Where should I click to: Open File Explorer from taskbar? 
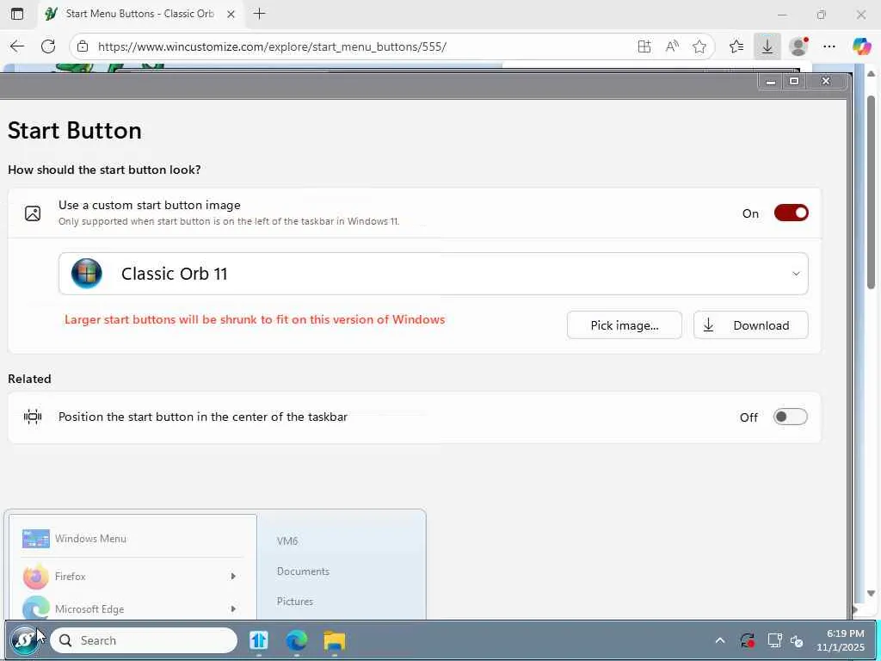coord(335,640)
